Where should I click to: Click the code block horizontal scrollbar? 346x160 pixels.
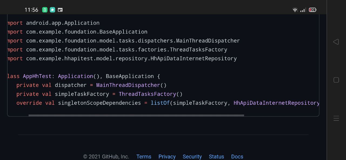tap(136, 115)
